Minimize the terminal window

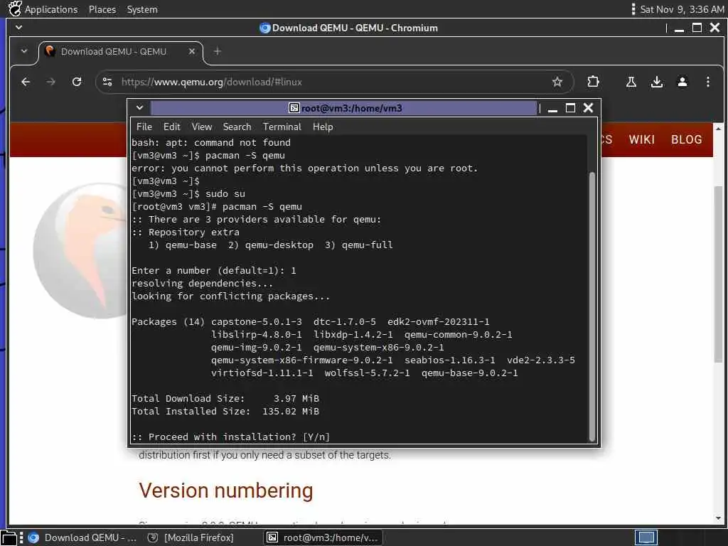[552, 108]
